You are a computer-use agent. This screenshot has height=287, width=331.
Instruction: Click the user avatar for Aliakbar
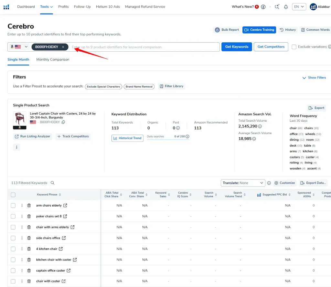(x=313, y=7)
